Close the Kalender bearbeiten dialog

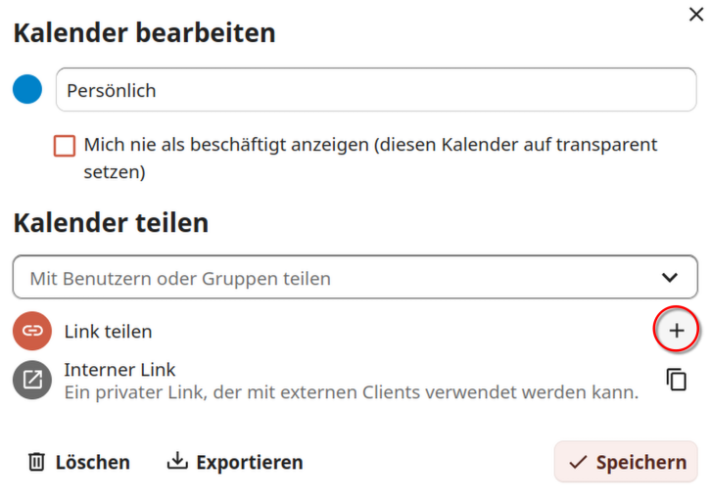coord(695,12)
